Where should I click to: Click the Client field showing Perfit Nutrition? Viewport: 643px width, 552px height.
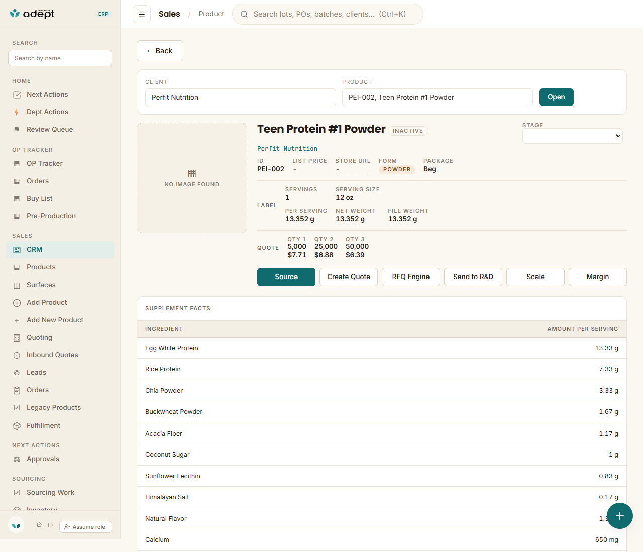tap(241, 97)
